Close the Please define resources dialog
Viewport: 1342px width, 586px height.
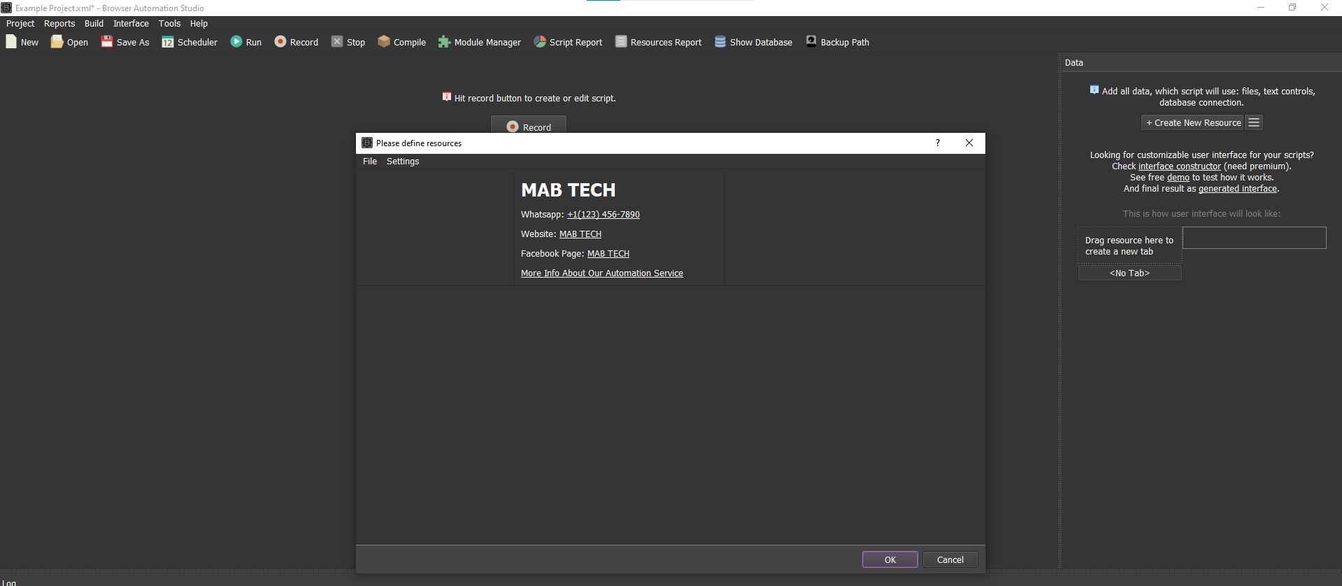pos(969,143)
